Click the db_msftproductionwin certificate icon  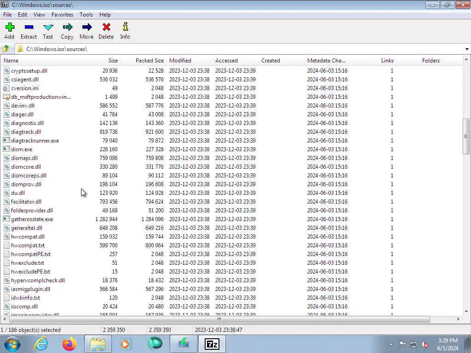[x=6, y=97]
